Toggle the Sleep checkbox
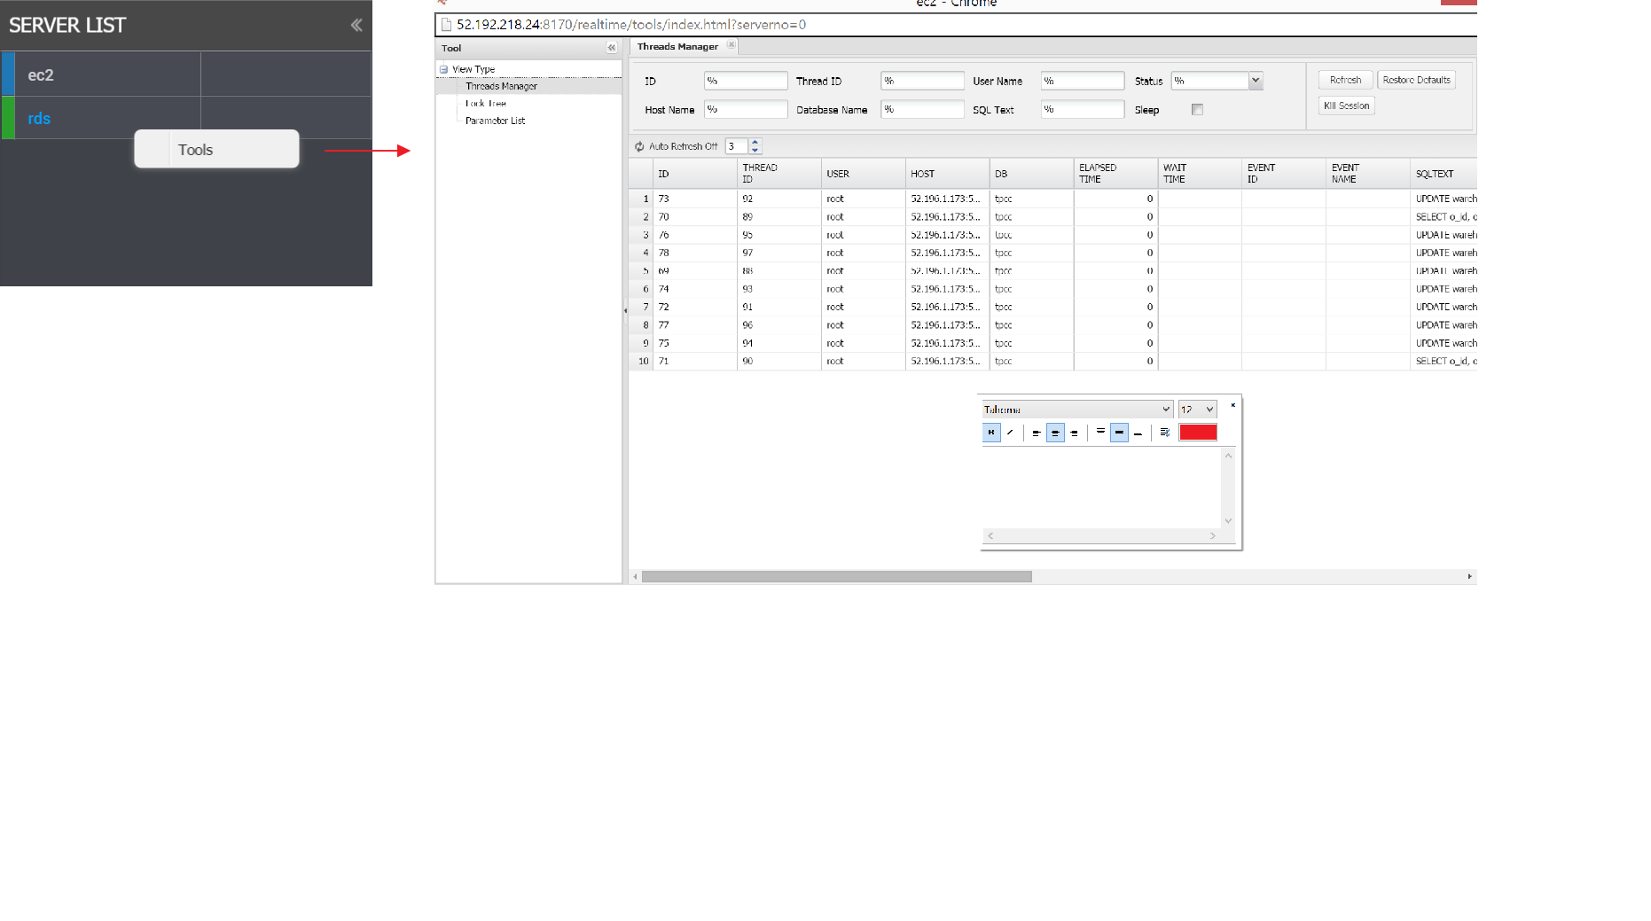 click(x=1197, y=110)
